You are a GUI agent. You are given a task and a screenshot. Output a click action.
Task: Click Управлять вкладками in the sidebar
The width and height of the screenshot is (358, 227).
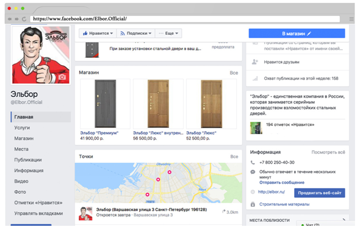(x=38, y=213)
